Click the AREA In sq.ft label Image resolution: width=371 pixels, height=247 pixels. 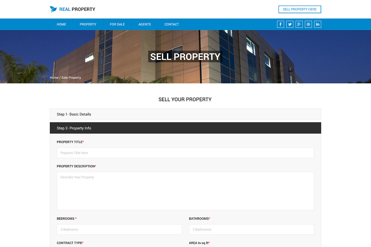pos(199,243)
